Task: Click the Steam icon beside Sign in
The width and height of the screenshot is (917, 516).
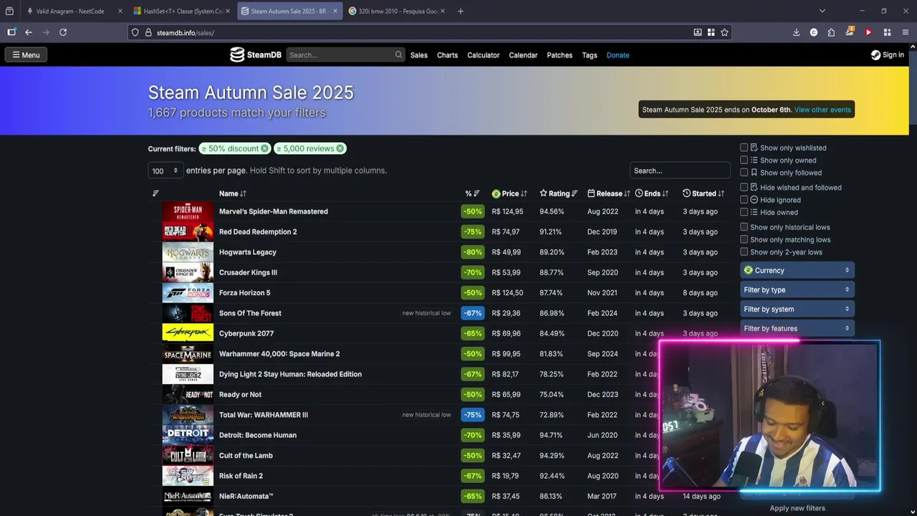Action: pos(875,54)
